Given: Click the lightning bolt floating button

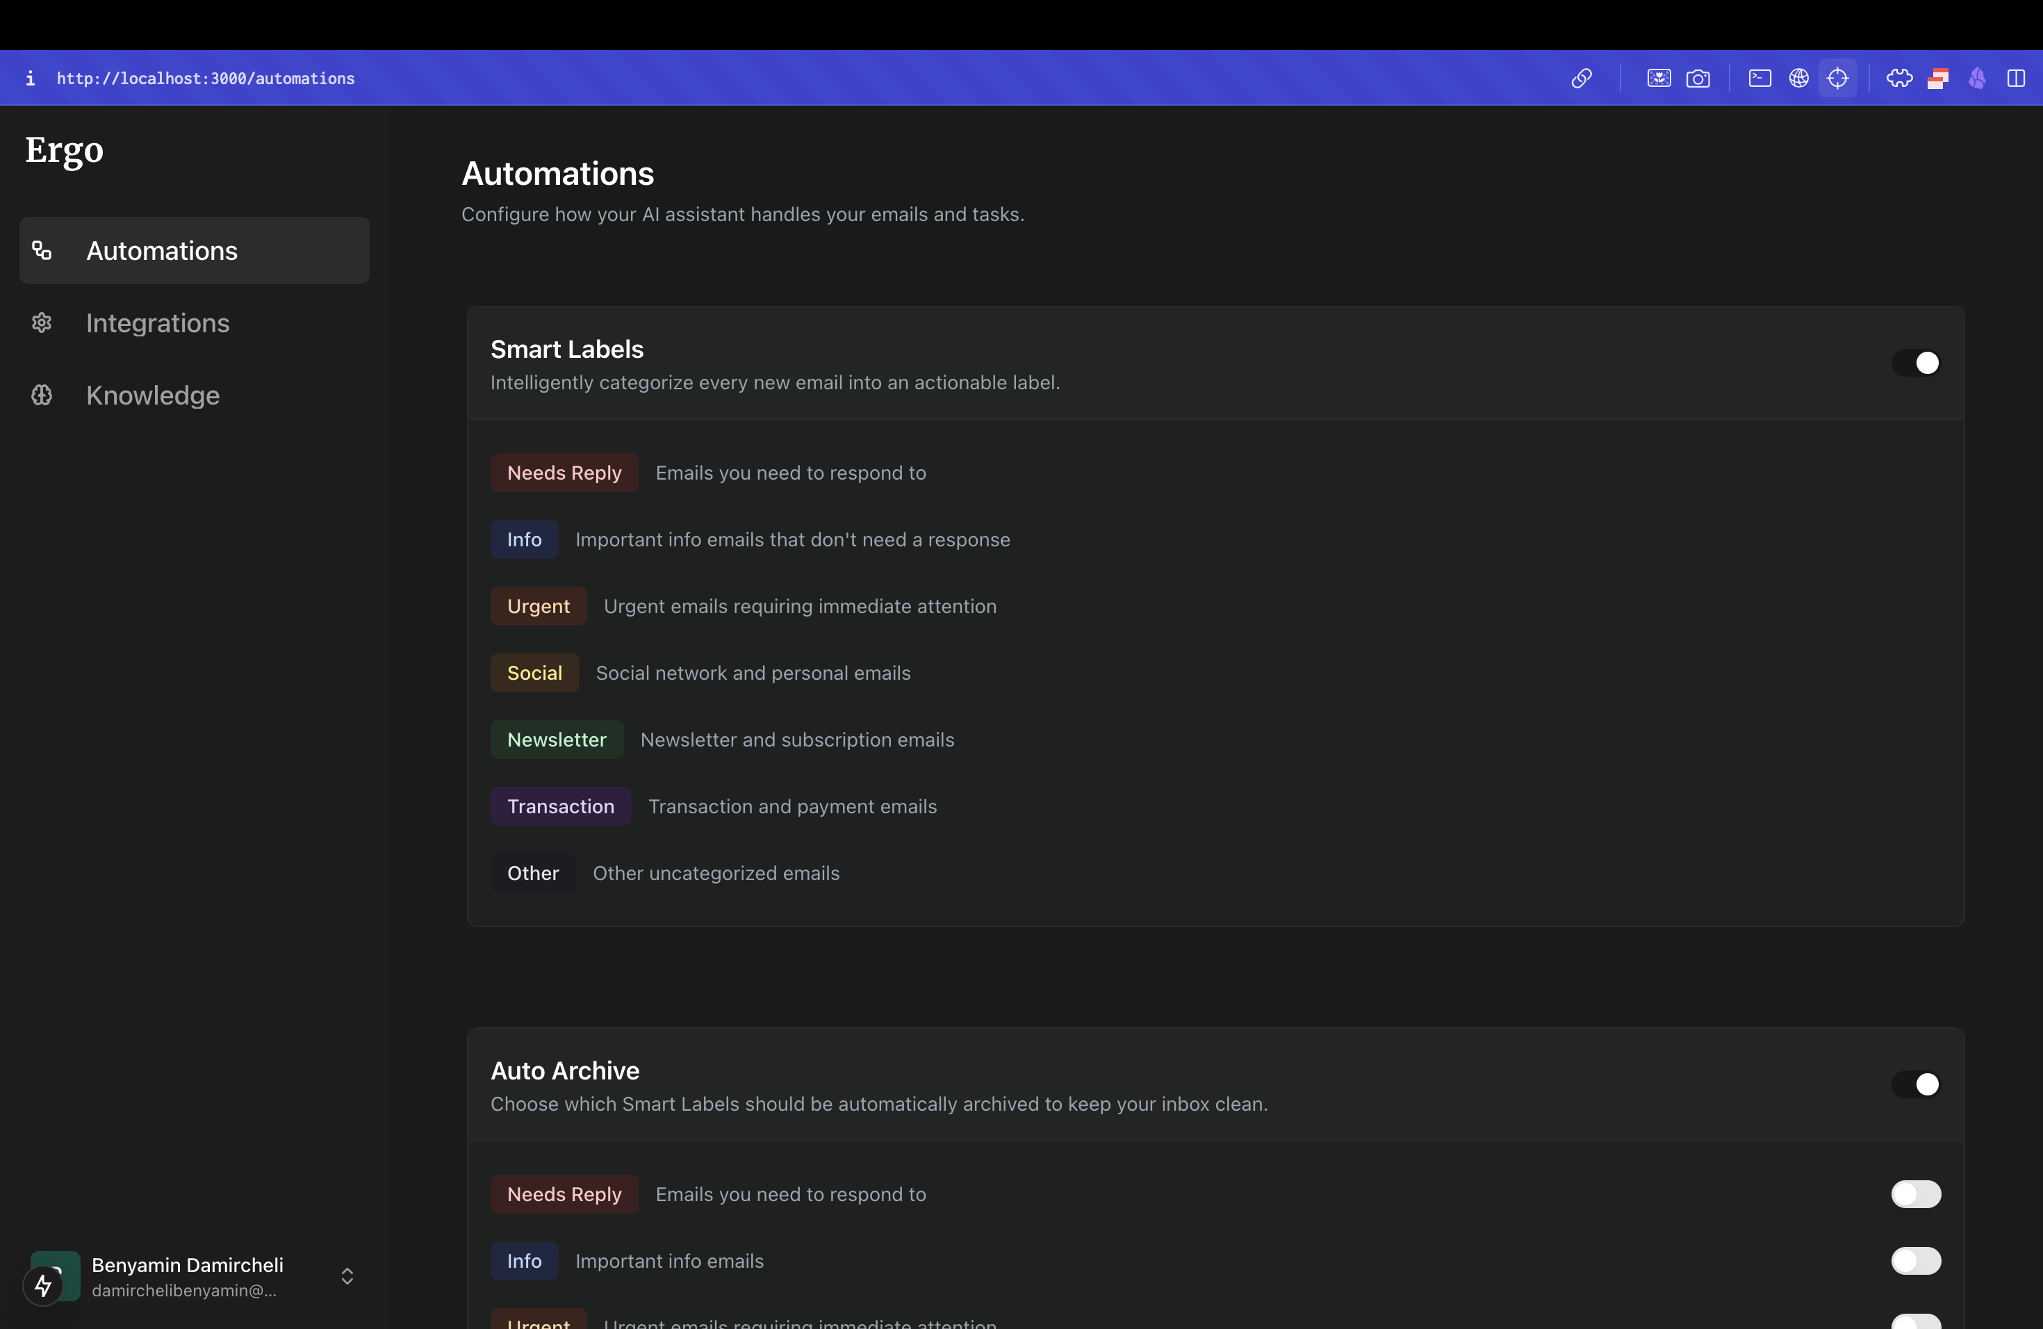Looking at the screenshot, I should point(43,1285).
